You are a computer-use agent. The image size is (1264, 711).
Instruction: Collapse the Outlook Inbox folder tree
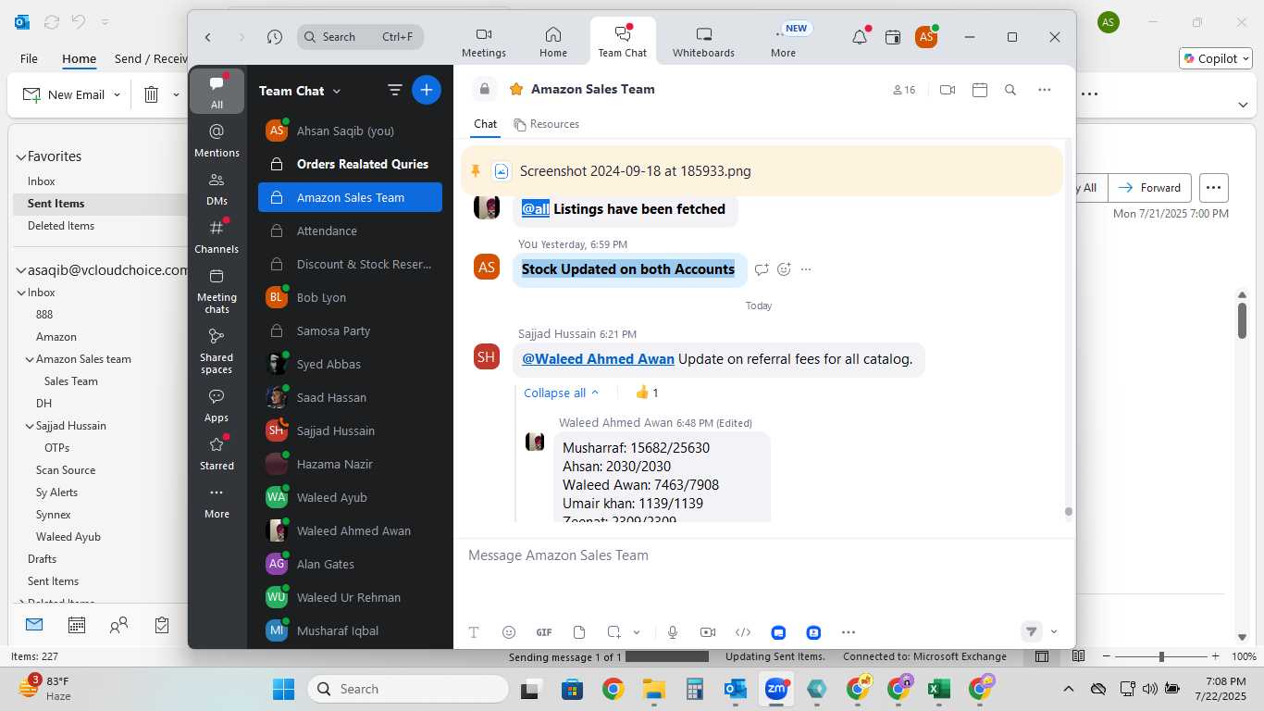[21, 293]
